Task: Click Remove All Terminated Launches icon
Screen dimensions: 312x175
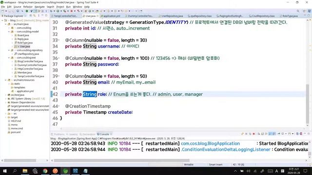Action: tap(250, 134)
